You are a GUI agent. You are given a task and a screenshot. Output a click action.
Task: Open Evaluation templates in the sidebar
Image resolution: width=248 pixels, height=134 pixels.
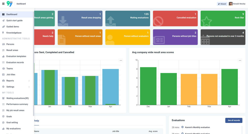(x=16, y=56)
